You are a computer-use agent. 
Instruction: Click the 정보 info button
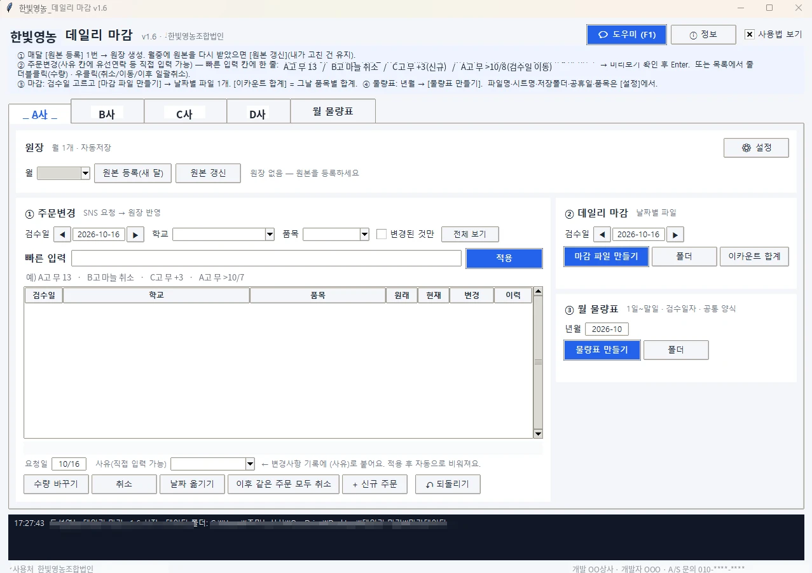click(703, 34)
